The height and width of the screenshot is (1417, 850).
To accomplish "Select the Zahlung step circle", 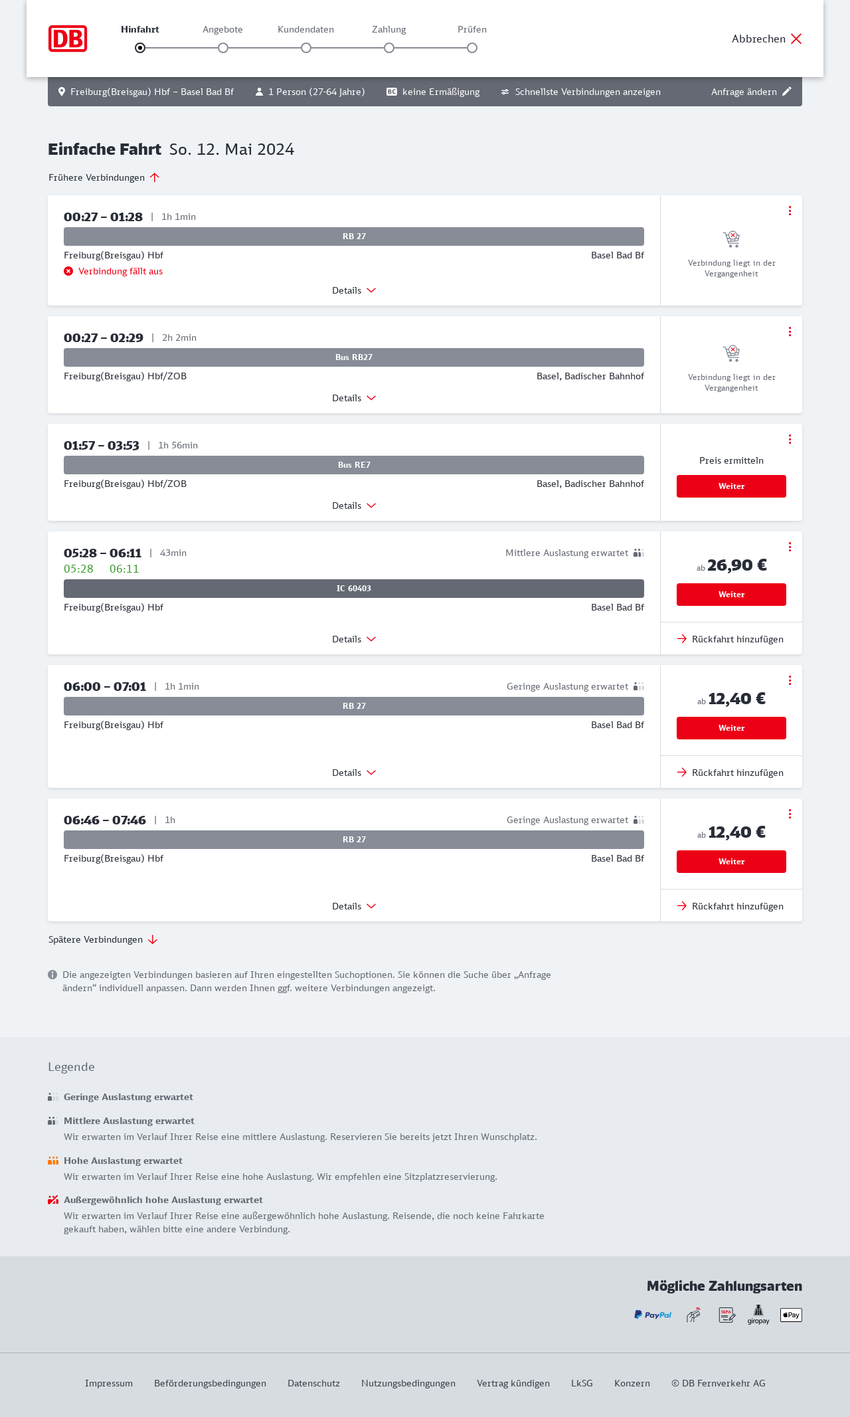I will (389, 48).
